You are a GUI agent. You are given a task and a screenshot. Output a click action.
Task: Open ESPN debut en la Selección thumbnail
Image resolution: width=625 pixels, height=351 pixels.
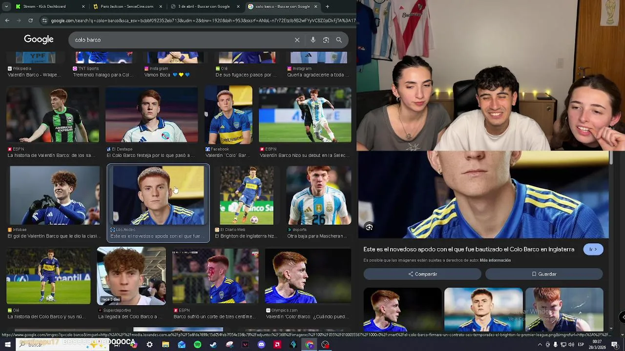point(305,115)
